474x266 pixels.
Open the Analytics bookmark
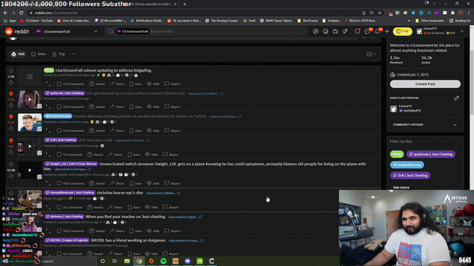331,21
